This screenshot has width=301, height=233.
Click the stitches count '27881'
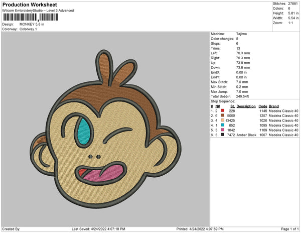pos(293,4)
